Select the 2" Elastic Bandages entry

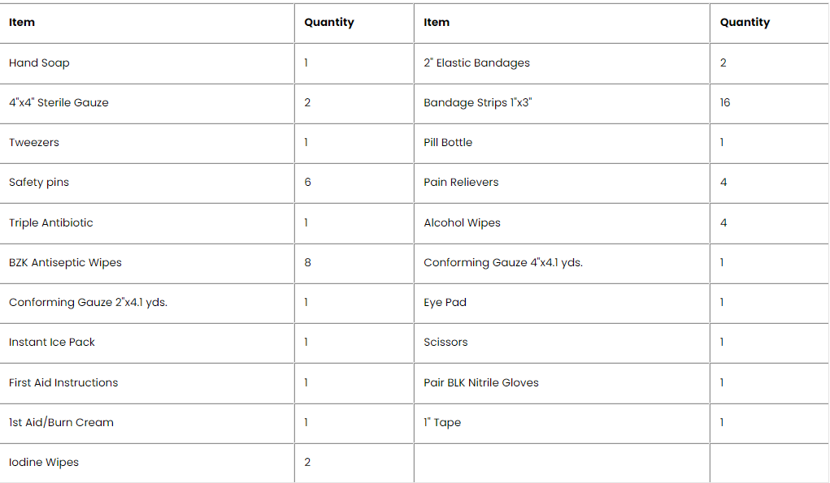[x=476, y=63]
